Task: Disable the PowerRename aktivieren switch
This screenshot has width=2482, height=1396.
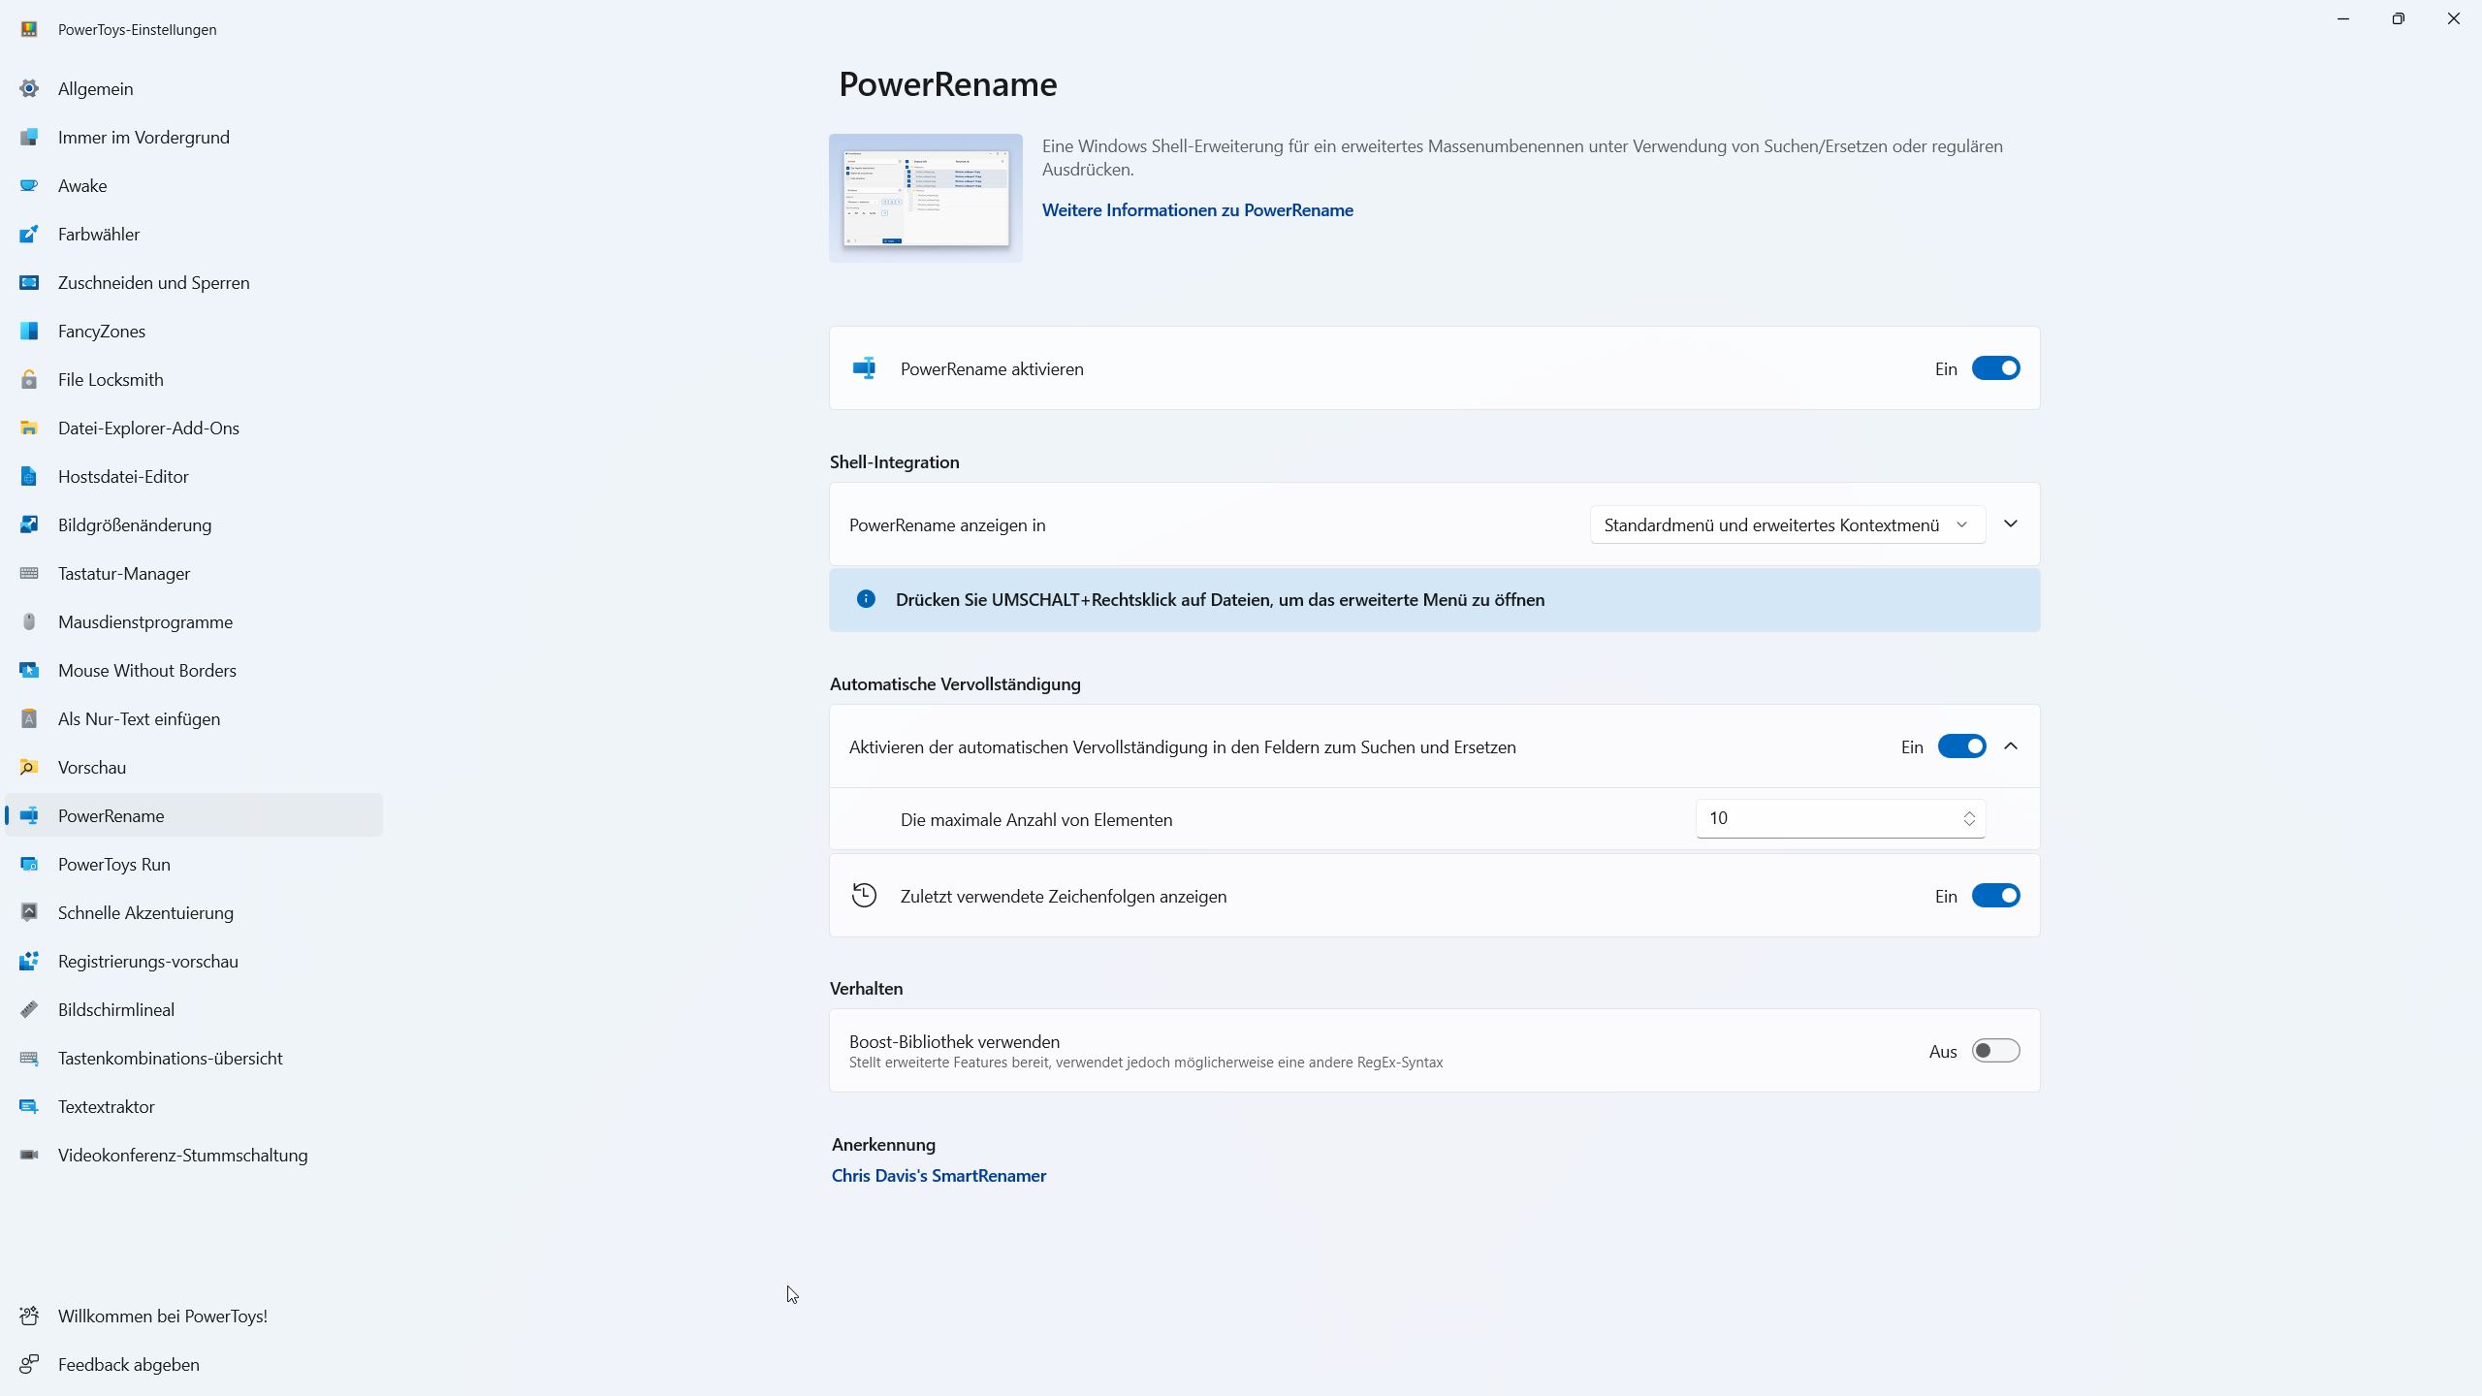Action: (x=1995, y=368)
